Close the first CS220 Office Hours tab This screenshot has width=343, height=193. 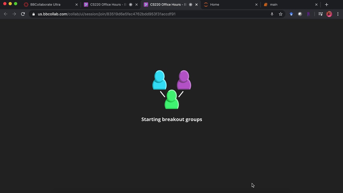(x=136, y=5)
